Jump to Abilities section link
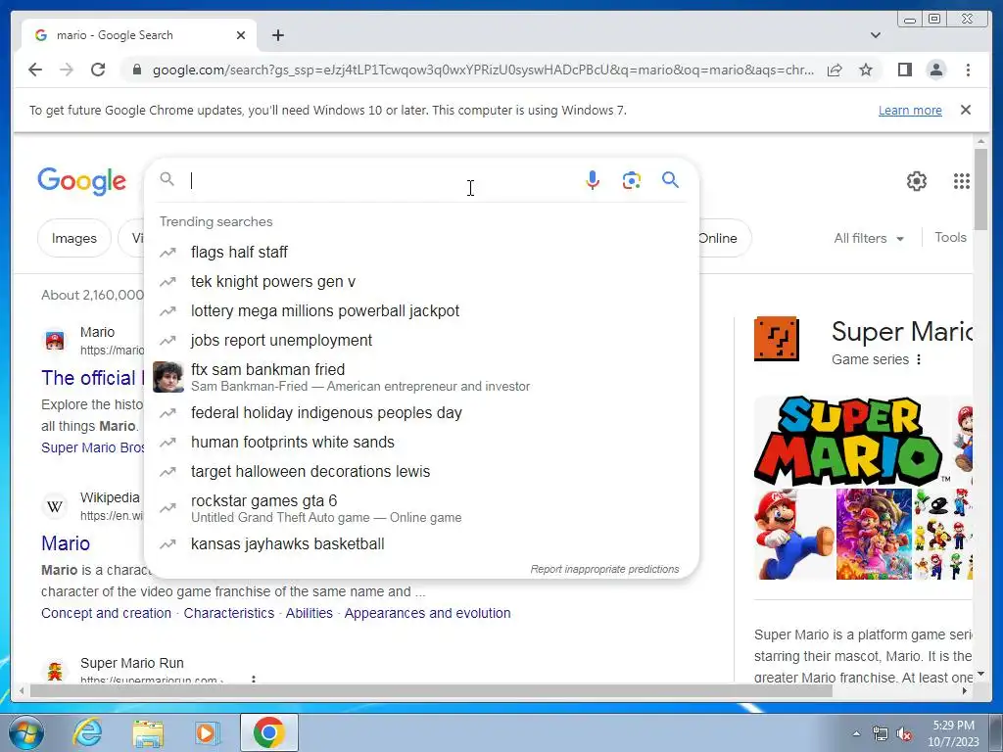 [x=309, y=613]
